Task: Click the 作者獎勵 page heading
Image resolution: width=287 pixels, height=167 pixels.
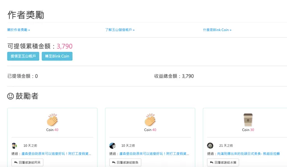Action: 26,15
